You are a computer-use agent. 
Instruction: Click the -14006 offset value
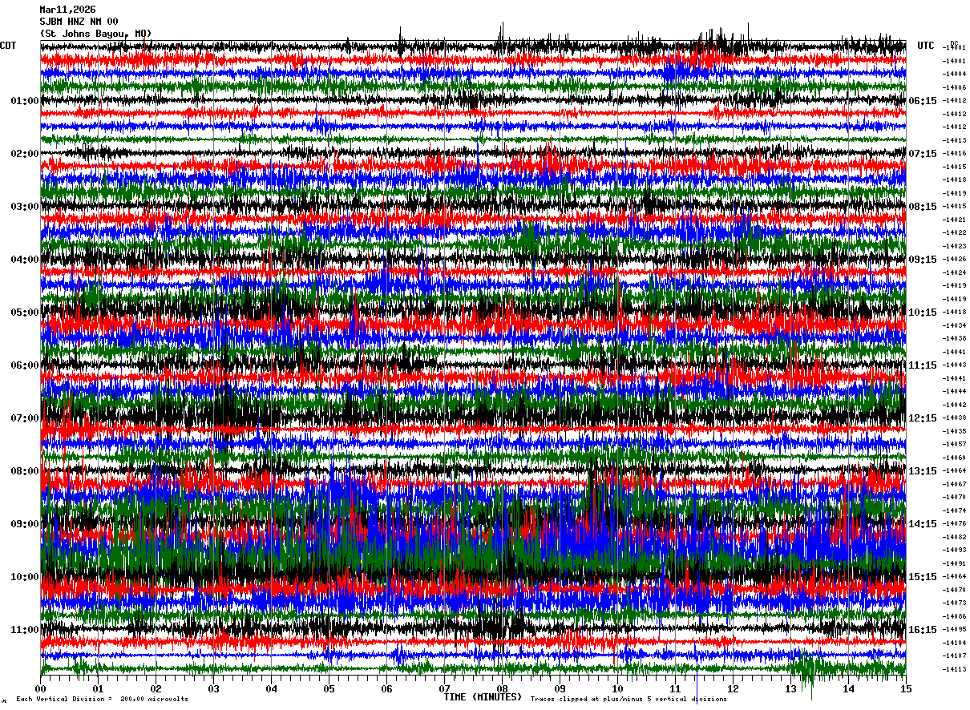[954, 87]
